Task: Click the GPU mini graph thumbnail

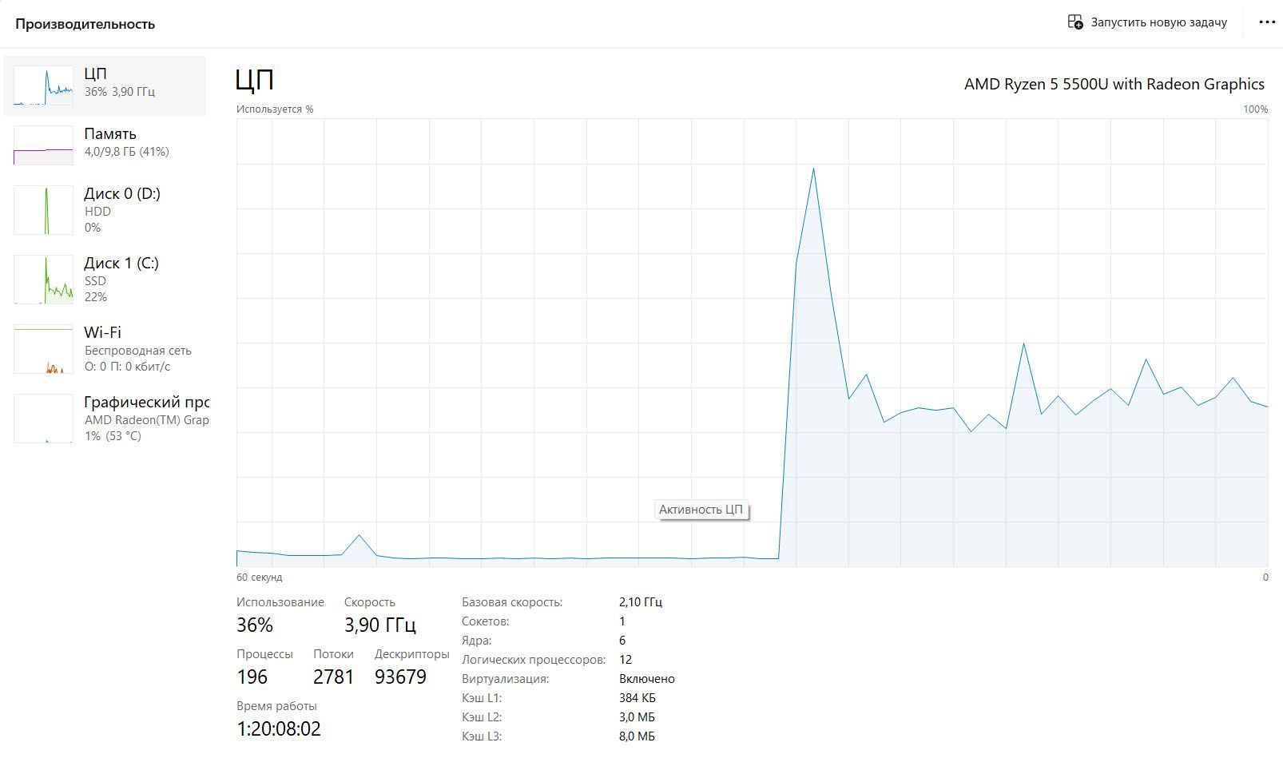Action: pyautogui.click(x=43, y=419)
